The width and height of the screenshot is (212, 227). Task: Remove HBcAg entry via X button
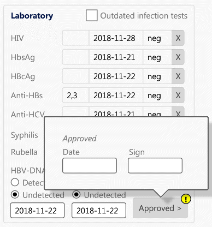point(178,76)
